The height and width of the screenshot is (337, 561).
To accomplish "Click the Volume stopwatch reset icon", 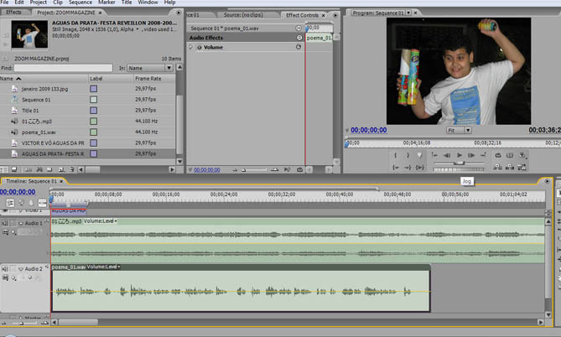I will 299,48.
